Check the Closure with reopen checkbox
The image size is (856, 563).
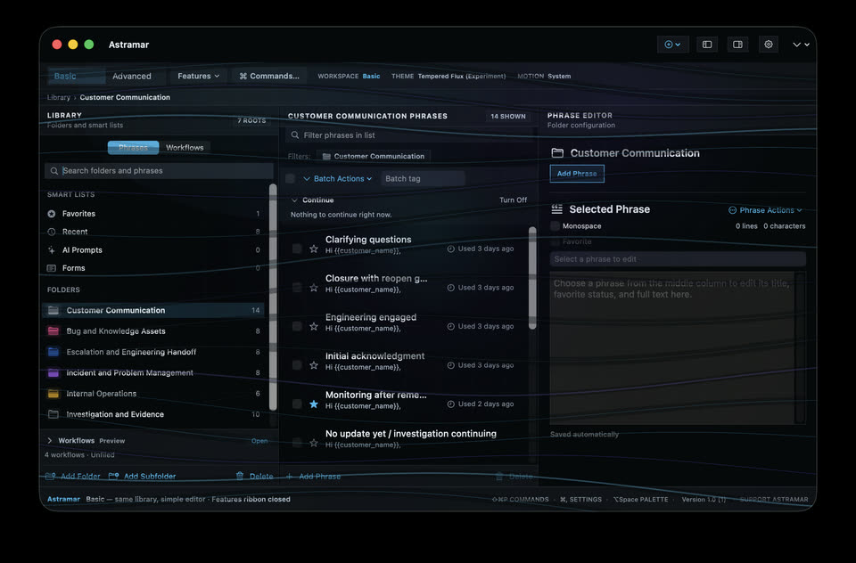point(297,288)
